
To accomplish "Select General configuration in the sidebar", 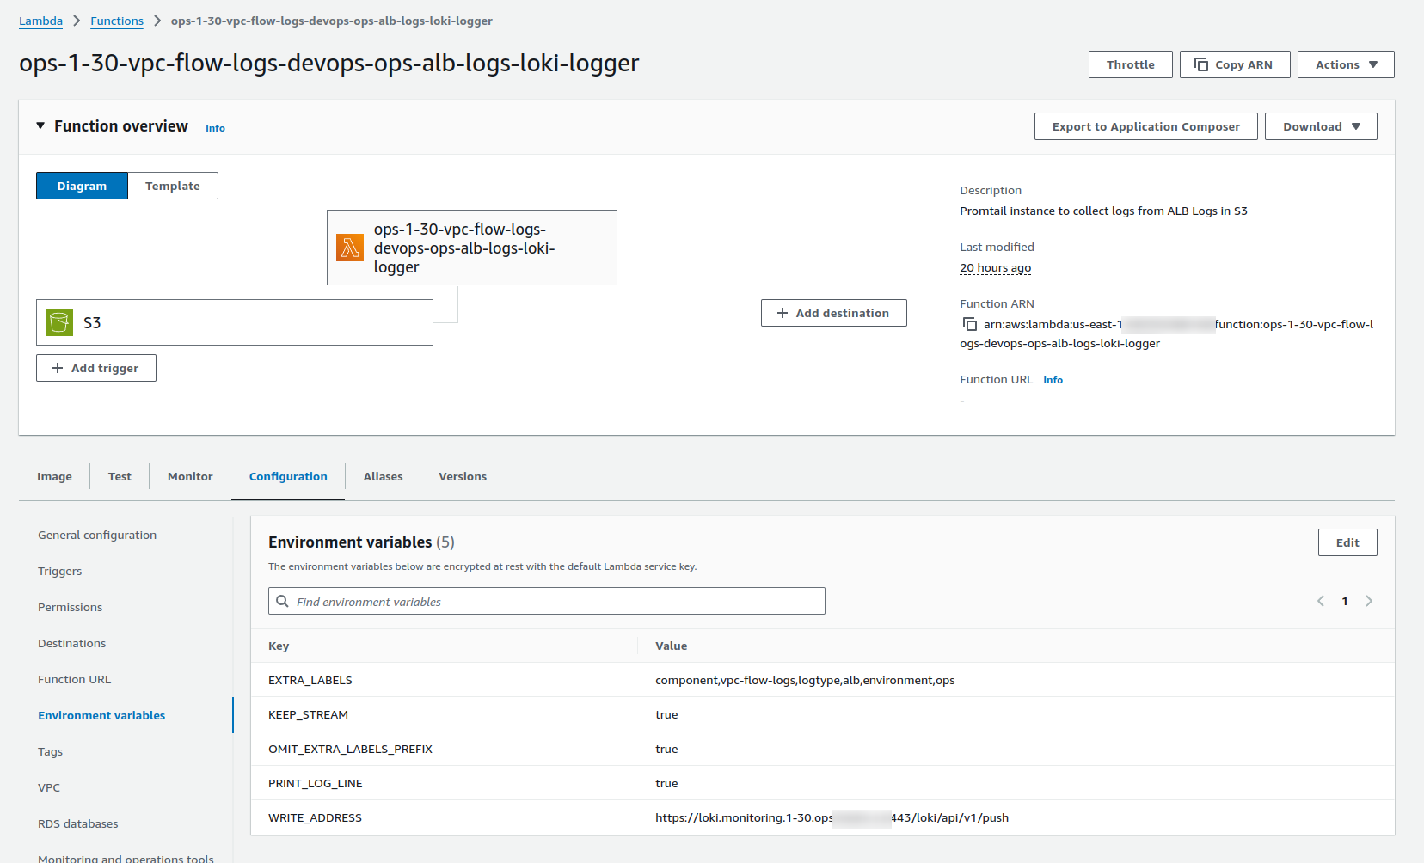I will (97, 535).
